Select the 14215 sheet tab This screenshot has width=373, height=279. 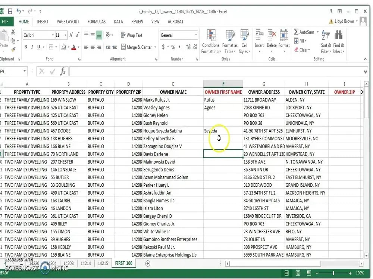103,263
